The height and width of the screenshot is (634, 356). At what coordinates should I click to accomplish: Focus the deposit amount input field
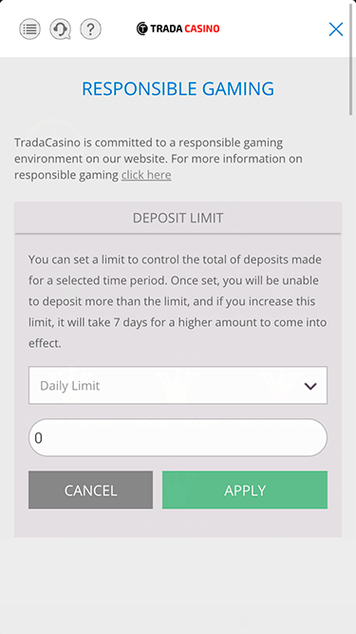178,437
